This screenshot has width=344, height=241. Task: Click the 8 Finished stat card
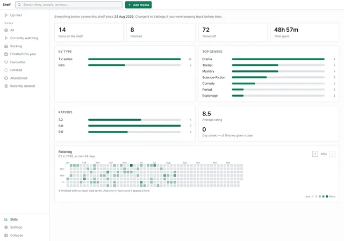coord(161,32)
